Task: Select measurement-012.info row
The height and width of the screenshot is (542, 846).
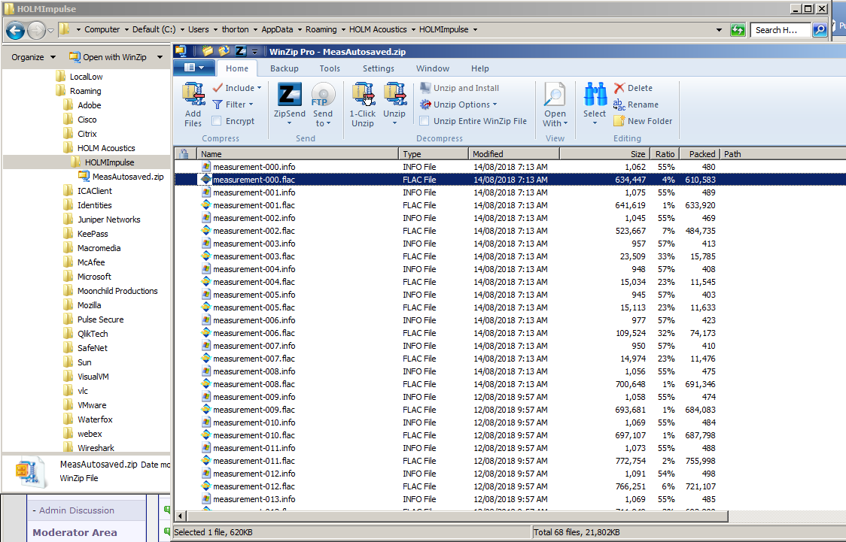Action: point(510,474)
